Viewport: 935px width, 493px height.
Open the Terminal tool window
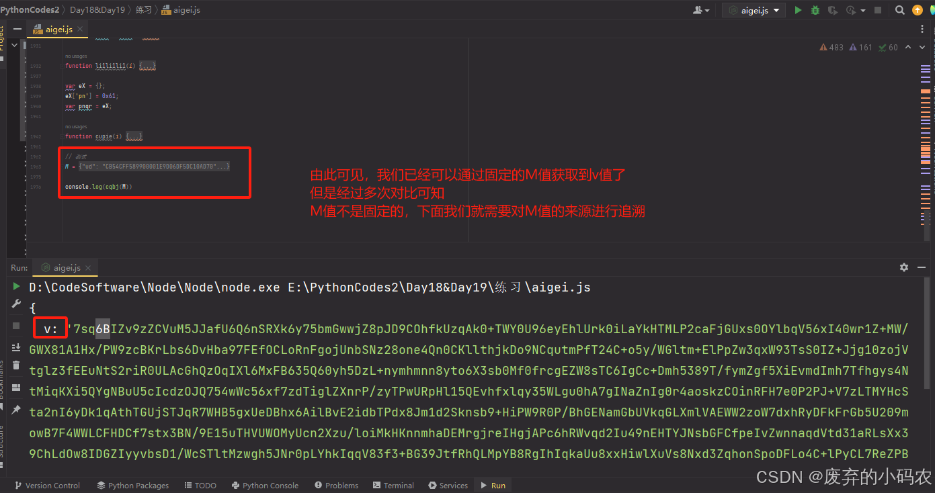(x=393, y=485)
